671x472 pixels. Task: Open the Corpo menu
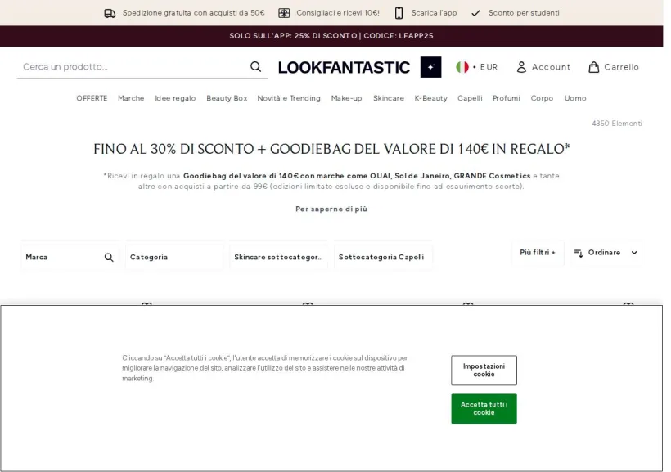pyautogui.click(x=543, y=98)
